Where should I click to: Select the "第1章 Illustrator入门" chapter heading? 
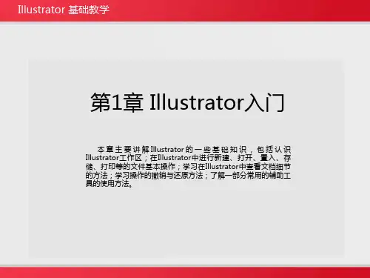[187, 102]
